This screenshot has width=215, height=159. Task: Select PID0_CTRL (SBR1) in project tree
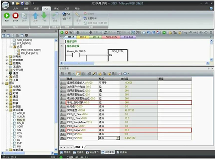click(31, 50)
